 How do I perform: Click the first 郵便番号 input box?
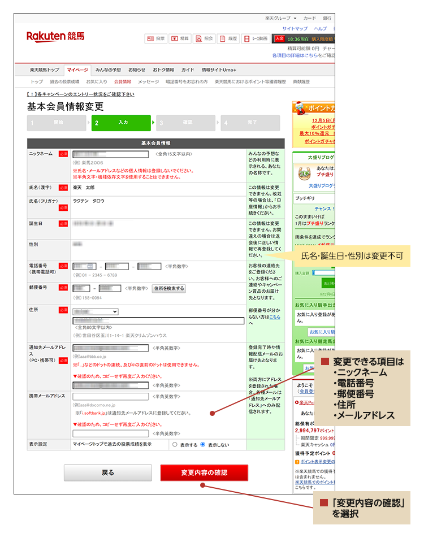tap(81, 288)
